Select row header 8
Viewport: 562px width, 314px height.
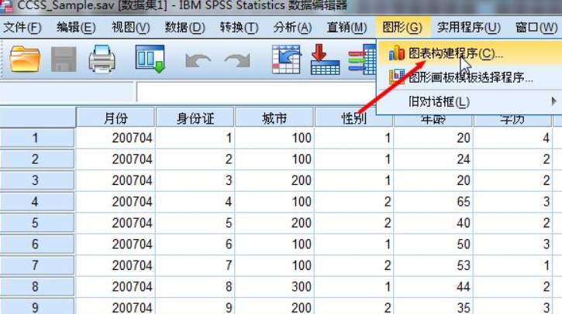37,286
